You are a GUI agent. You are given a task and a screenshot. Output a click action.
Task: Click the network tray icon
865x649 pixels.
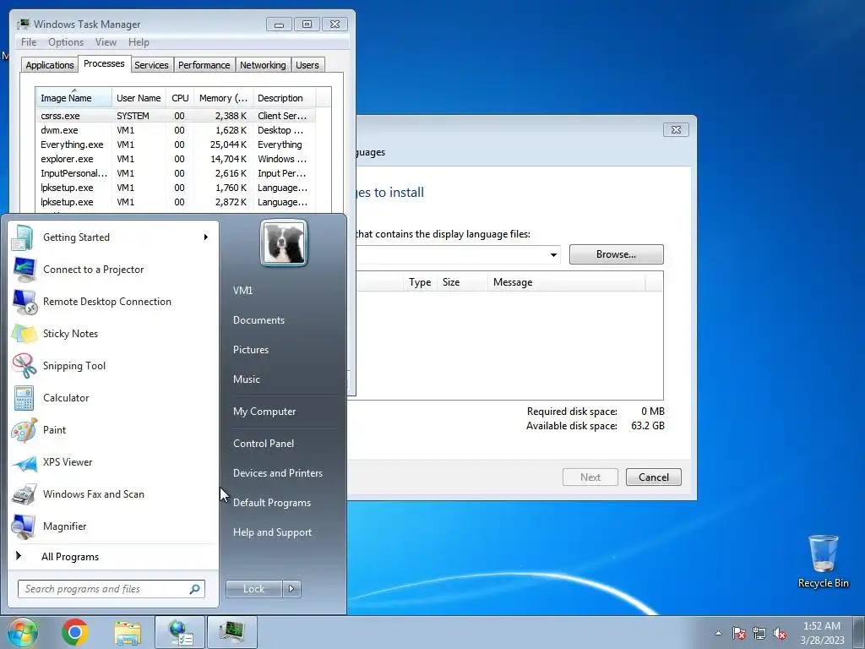coord(759,633)
